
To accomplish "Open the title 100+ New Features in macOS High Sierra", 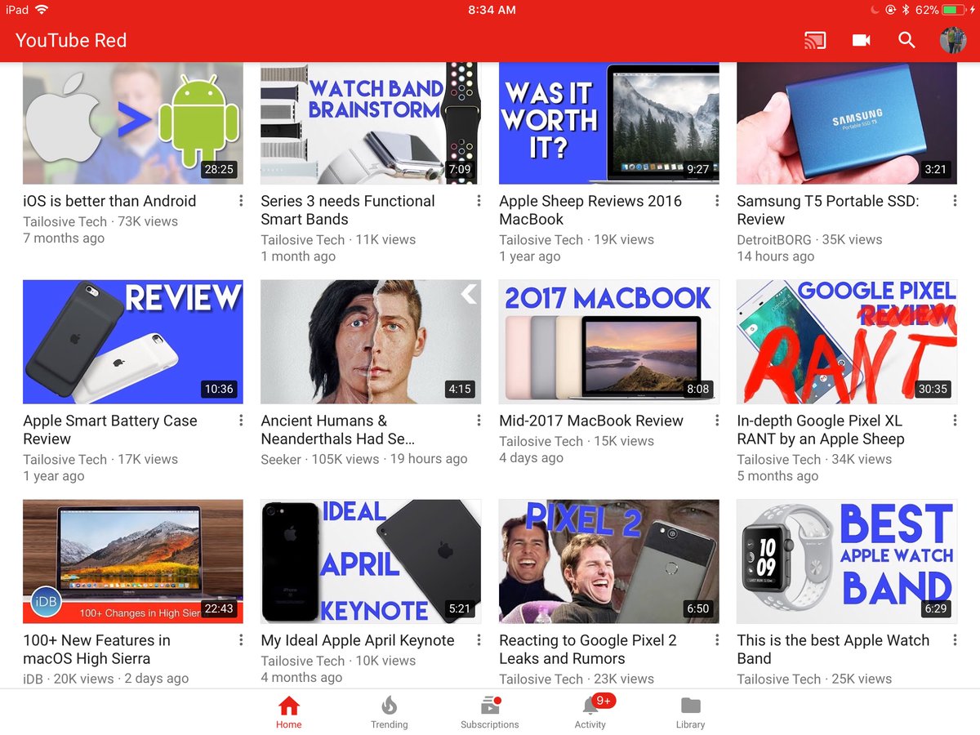I will [97, 649].
